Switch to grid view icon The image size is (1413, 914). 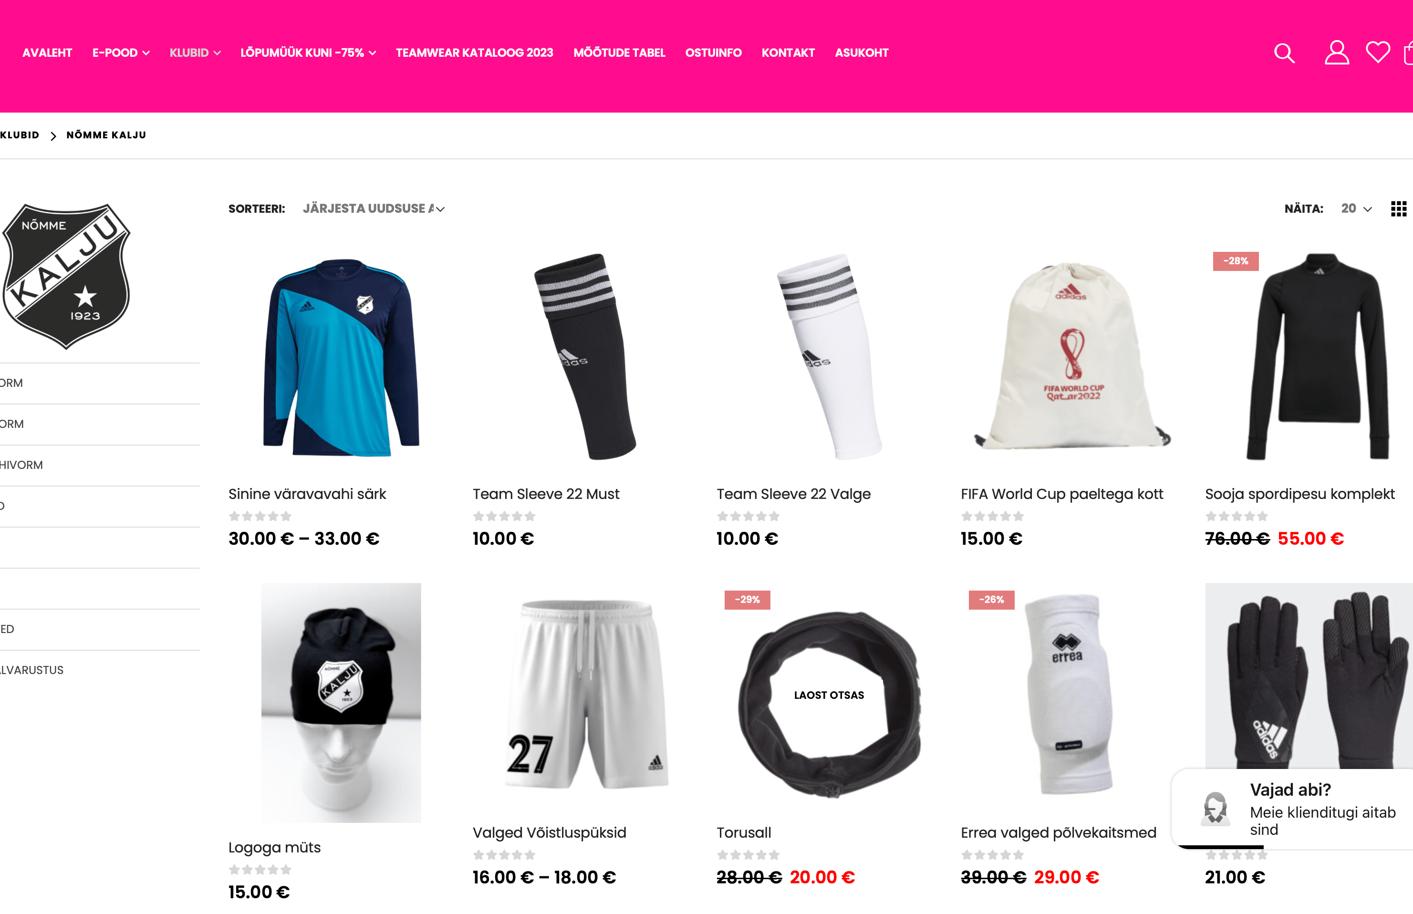tap(1398, 209)
